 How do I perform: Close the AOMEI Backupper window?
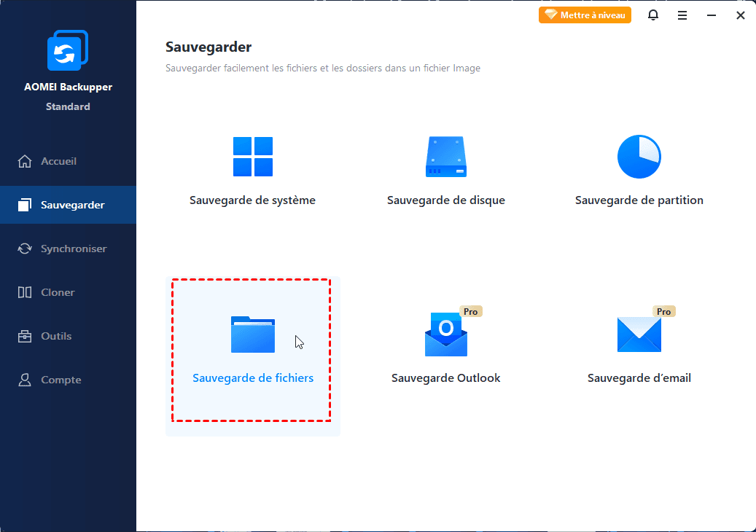tap(741, 15)
